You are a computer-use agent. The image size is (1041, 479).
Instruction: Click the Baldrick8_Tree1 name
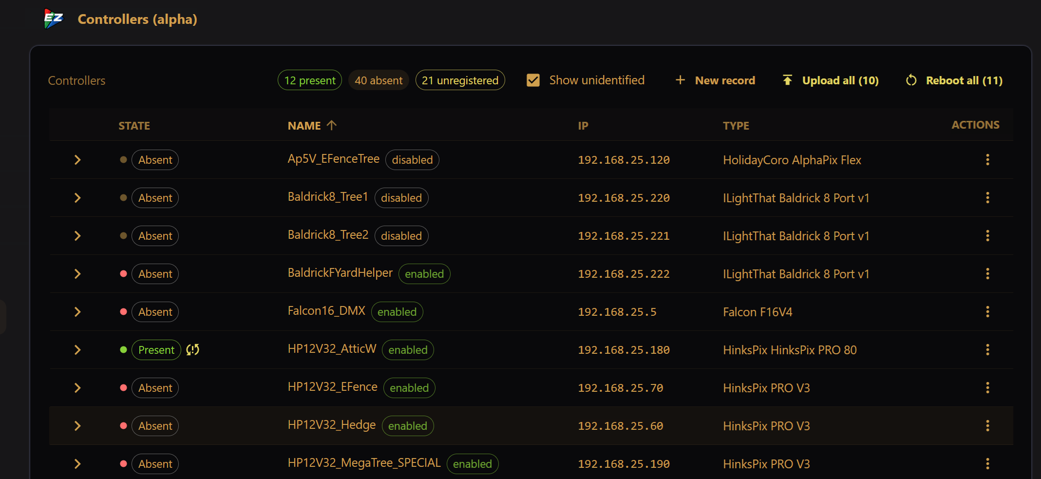328,197
